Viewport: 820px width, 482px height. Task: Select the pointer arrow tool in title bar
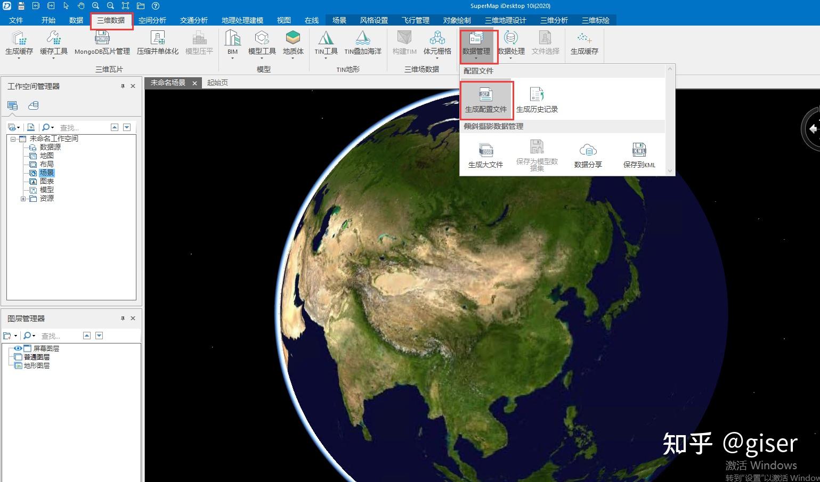pyautogui.click(x=66, y=6)
